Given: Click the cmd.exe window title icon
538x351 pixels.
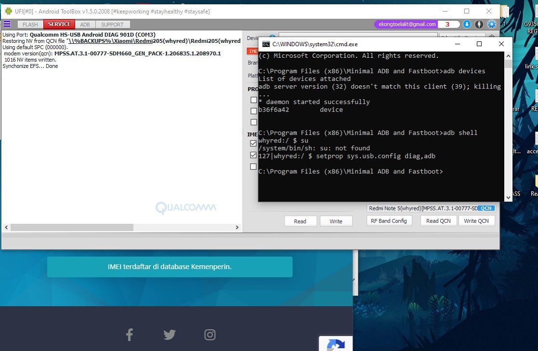Looking at the screenshot, I should pyautogui.click(x=266, y=44).
